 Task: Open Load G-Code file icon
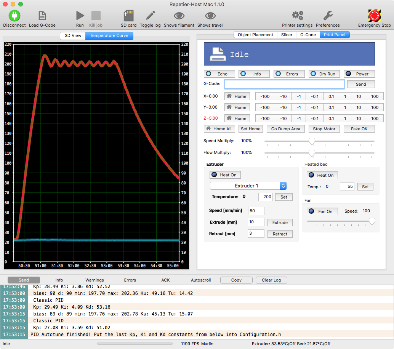point(42,16)
